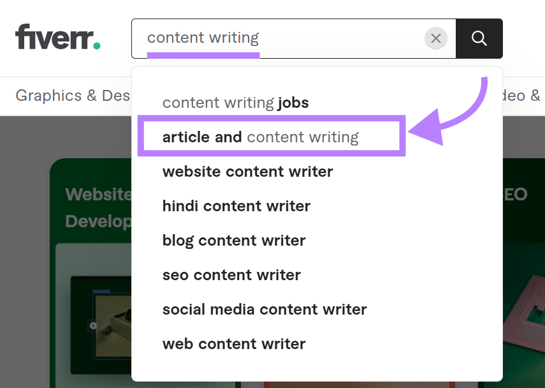This screenshot has width=545, height=388.
Task: Click the content writing text in search bar
Action: coord(201,38)
